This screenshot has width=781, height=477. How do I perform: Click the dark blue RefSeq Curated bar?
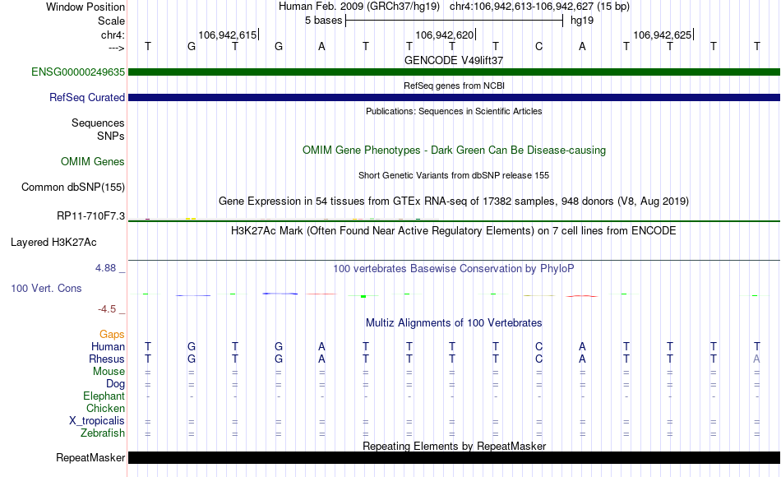pyautogui.click(x=455, y=98)
